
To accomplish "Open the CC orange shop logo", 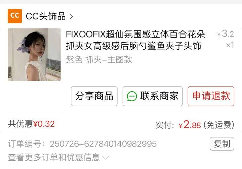I will (x=15, y=16).
